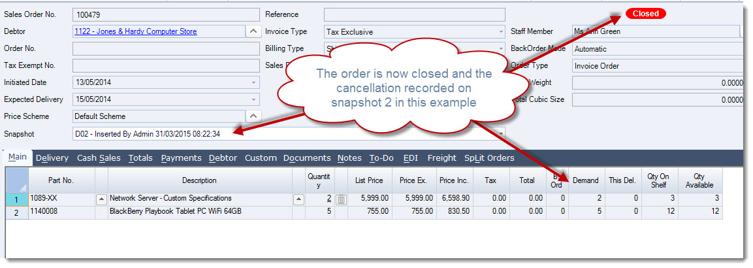Open the Billing Type dropdown arrow

pos(502,48)
